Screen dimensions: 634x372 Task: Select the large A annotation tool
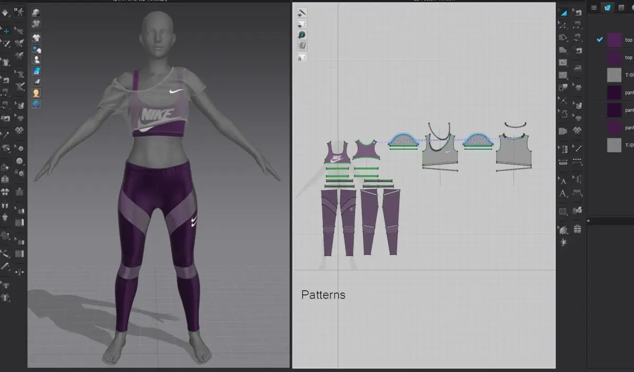click(x=563, y=194)
